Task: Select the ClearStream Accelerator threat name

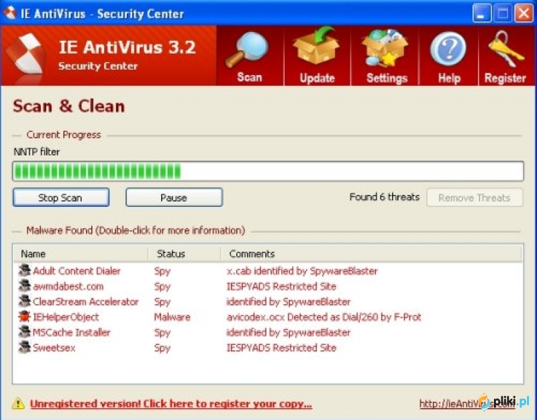Action: [86, 301]
